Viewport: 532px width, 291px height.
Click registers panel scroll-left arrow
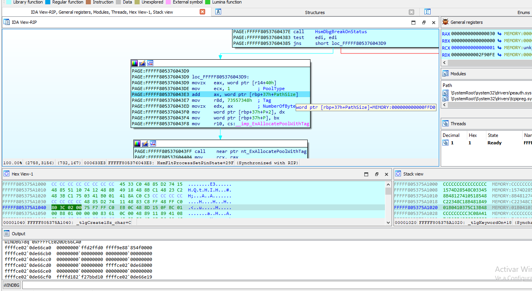(443, 63)
